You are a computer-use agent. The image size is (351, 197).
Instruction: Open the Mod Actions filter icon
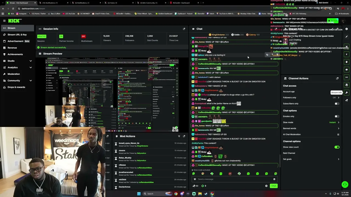coord(179,136)
